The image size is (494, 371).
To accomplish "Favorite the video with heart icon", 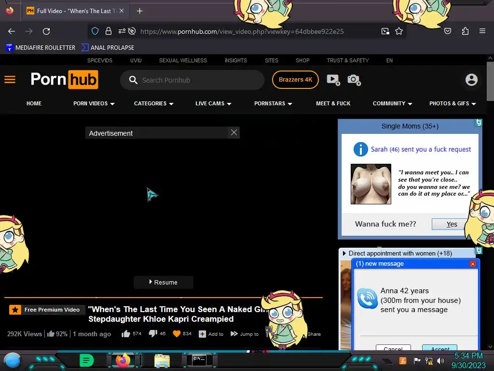I will coord(177,334).
